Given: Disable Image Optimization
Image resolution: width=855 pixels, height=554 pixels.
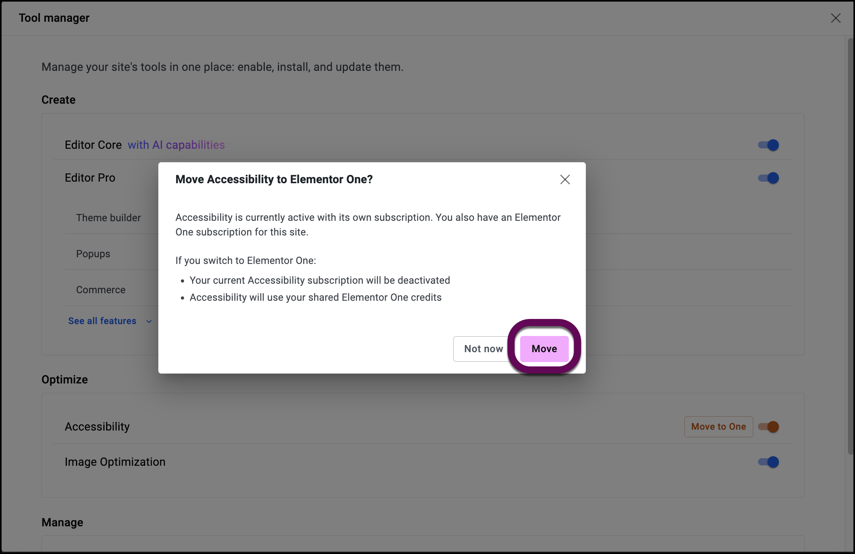Looking at the screenshot, I should [768, 462].
